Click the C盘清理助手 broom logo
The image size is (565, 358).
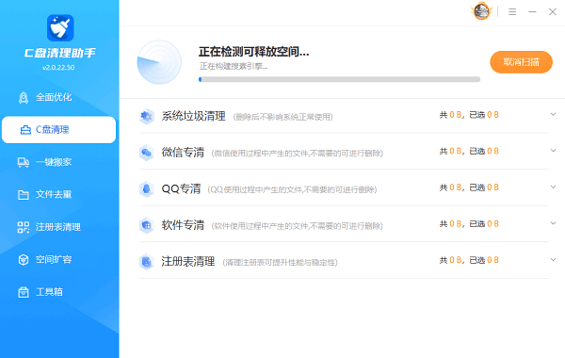pyautogui.click(x=60, y=28)
